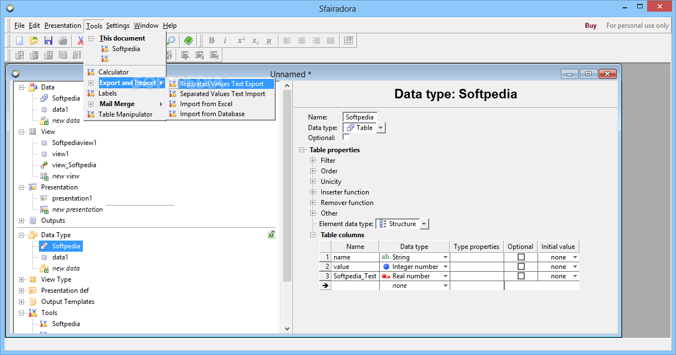Click the Name input field
676x355 pixels.
pyautogui.click(x=360, y=117)
